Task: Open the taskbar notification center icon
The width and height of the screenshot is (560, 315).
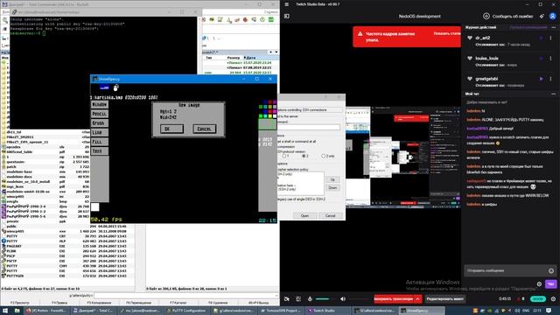Action: point(549,311)
